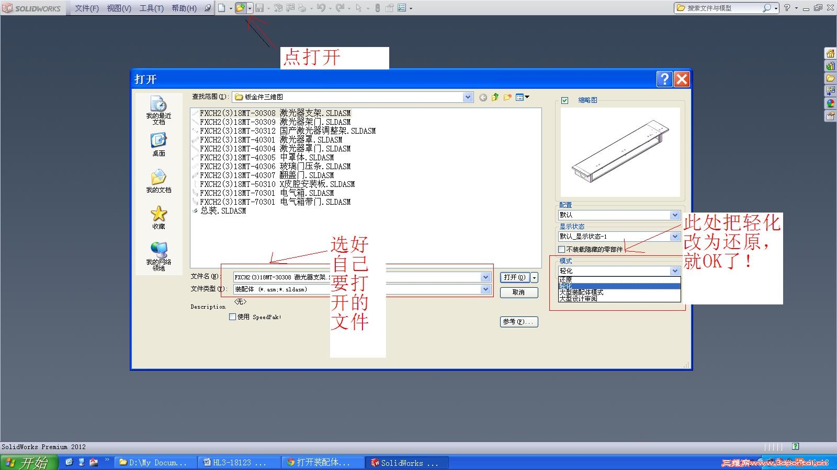Expand the 配置 configuration dropdown
Image resolution: width=837 pixels, height=470 pixels.
coord(675,215)
